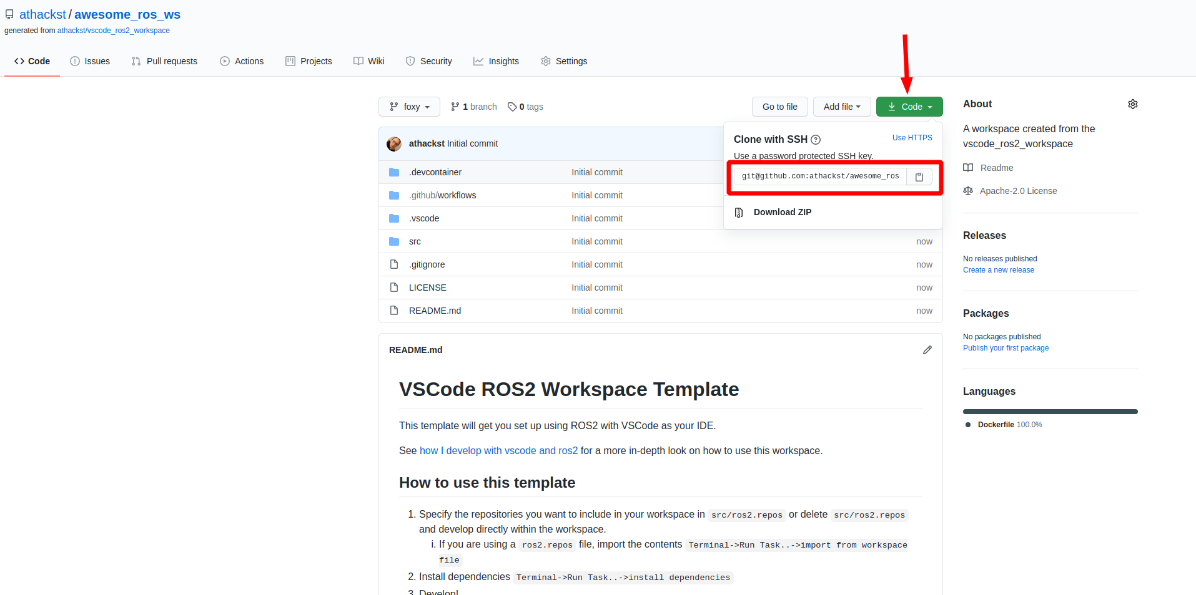Viewport: 1196px width, 595px height.
Task: Open the Insights tab
Action: click(x=496, y=61)
